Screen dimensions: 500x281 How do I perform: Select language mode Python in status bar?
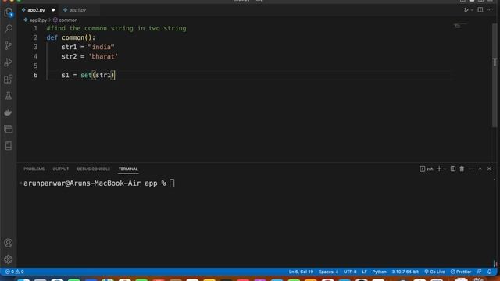379,272
